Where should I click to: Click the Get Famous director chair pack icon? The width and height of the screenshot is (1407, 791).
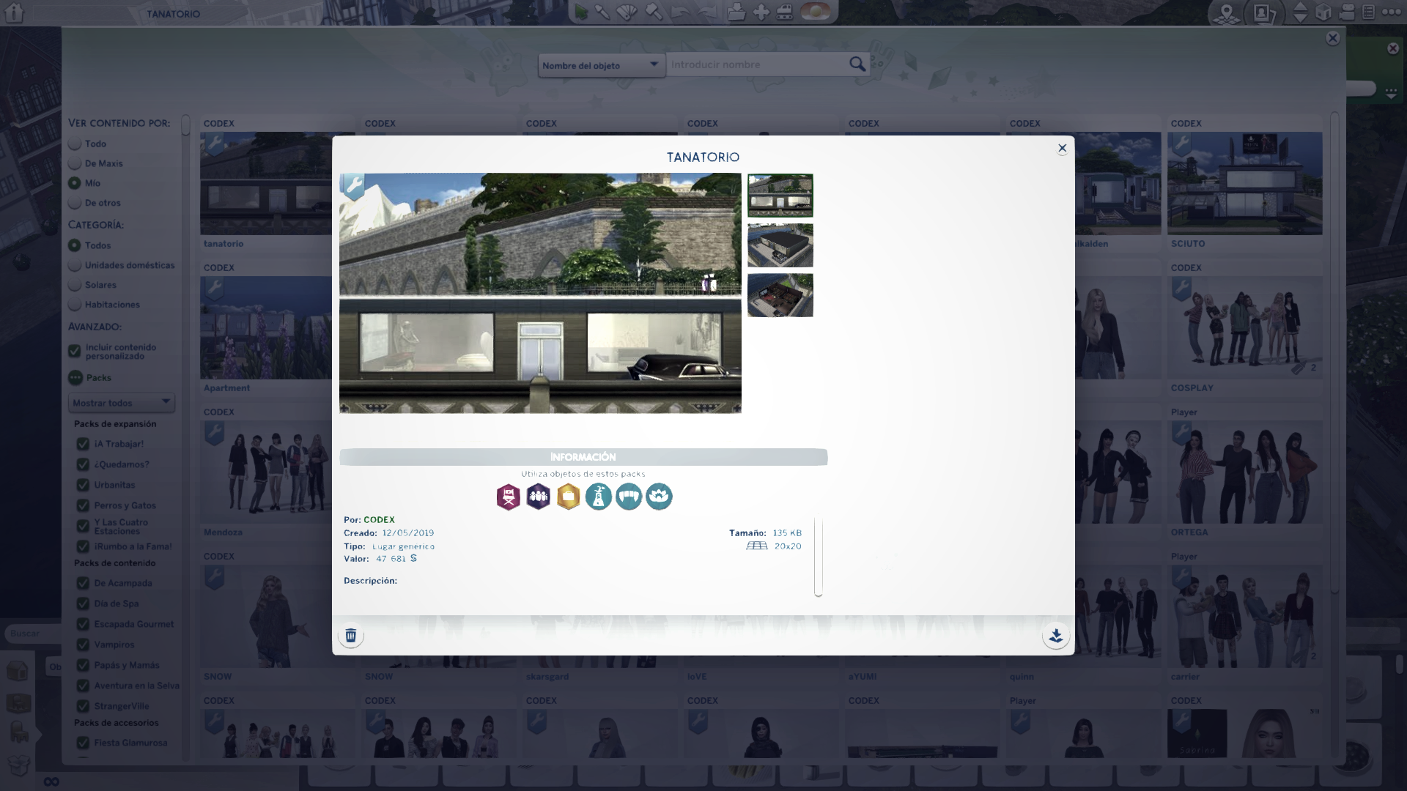pos(509,497)
